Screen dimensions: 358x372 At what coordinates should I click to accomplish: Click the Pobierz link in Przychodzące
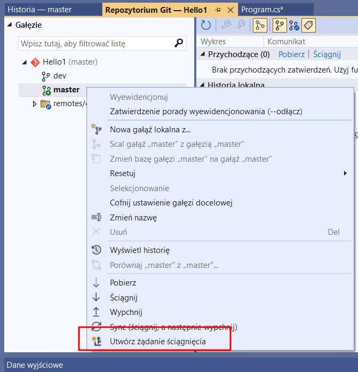[x=291, y=54]
